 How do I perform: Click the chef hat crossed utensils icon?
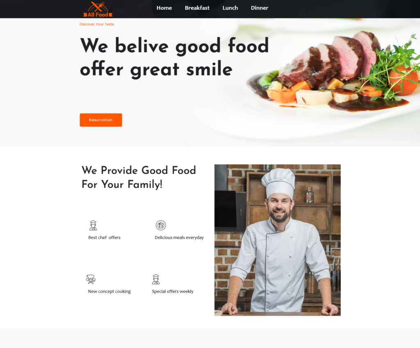pos(91,279)
